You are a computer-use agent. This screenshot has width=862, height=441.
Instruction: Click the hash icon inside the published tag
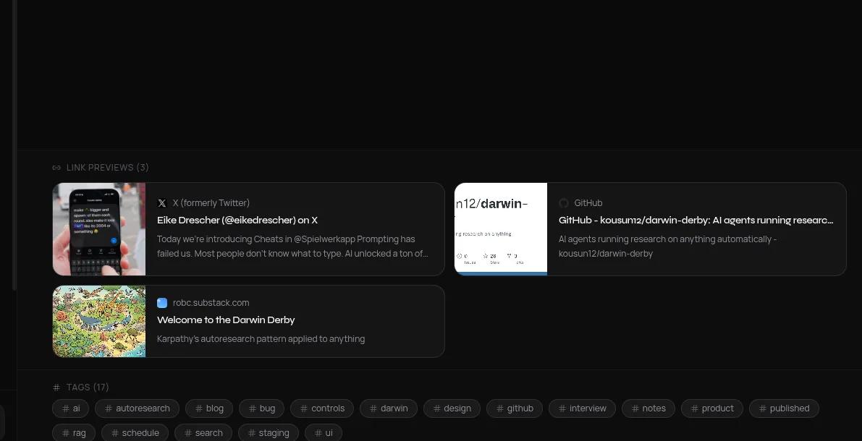(x=763, y=408)
